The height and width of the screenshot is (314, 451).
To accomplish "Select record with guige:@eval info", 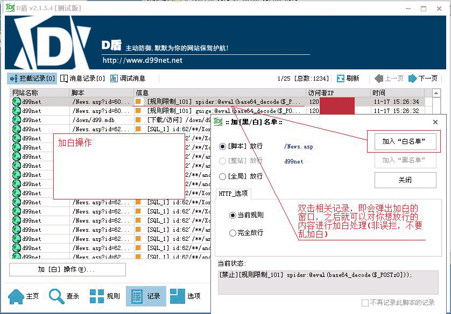I will tap(219, 111).
